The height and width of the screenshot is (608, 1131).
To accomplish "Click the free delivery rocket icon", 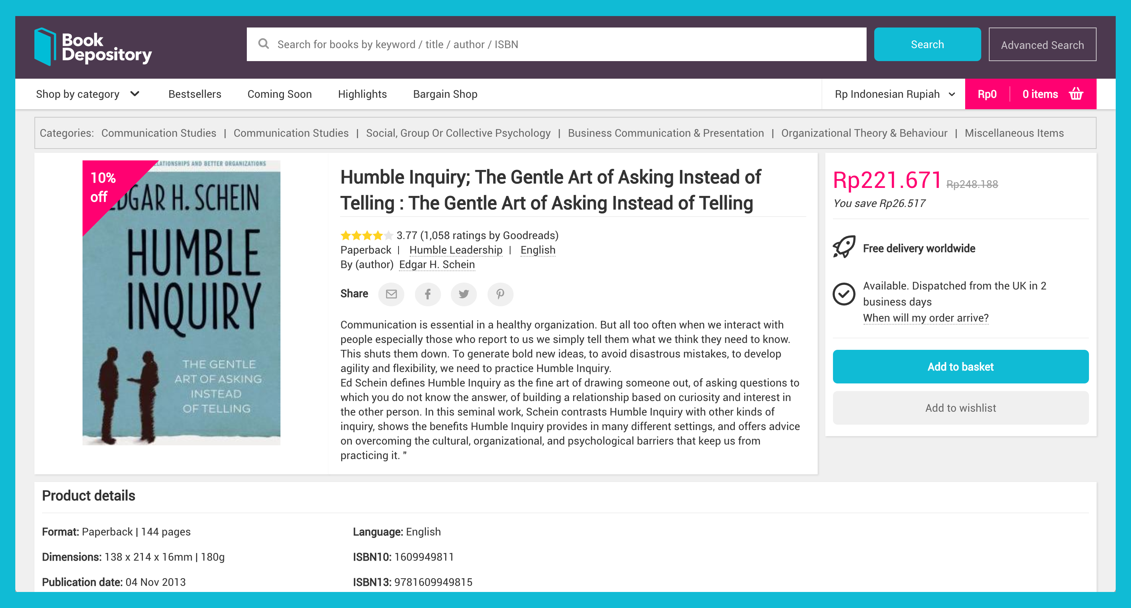I will coord(844,247).
